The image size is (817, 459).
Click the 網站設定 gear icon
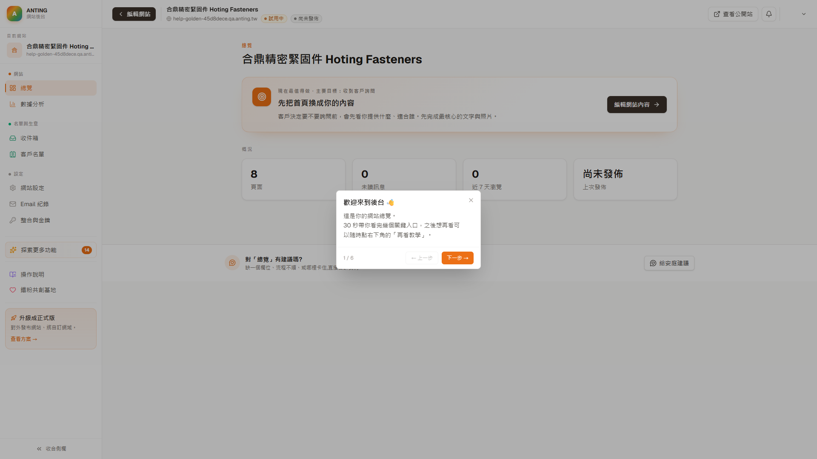(13, 188)
